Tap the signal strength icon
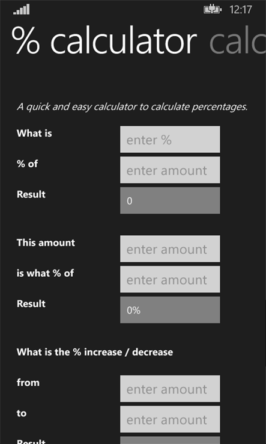The width and height of the screenshot is (266, 444). pyautogui.click(x=22, y=10)
